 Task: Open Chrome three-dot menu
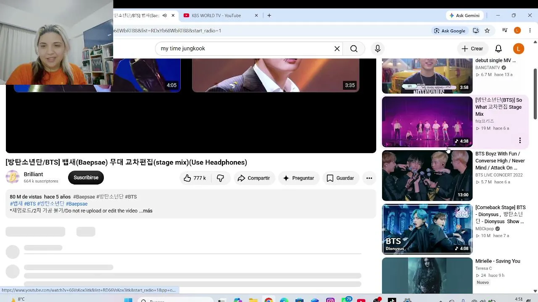click(x=530, y=31)
